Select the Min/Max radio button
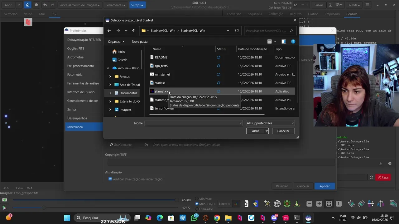This screenshot has height=224, width=399. point(197,199)
